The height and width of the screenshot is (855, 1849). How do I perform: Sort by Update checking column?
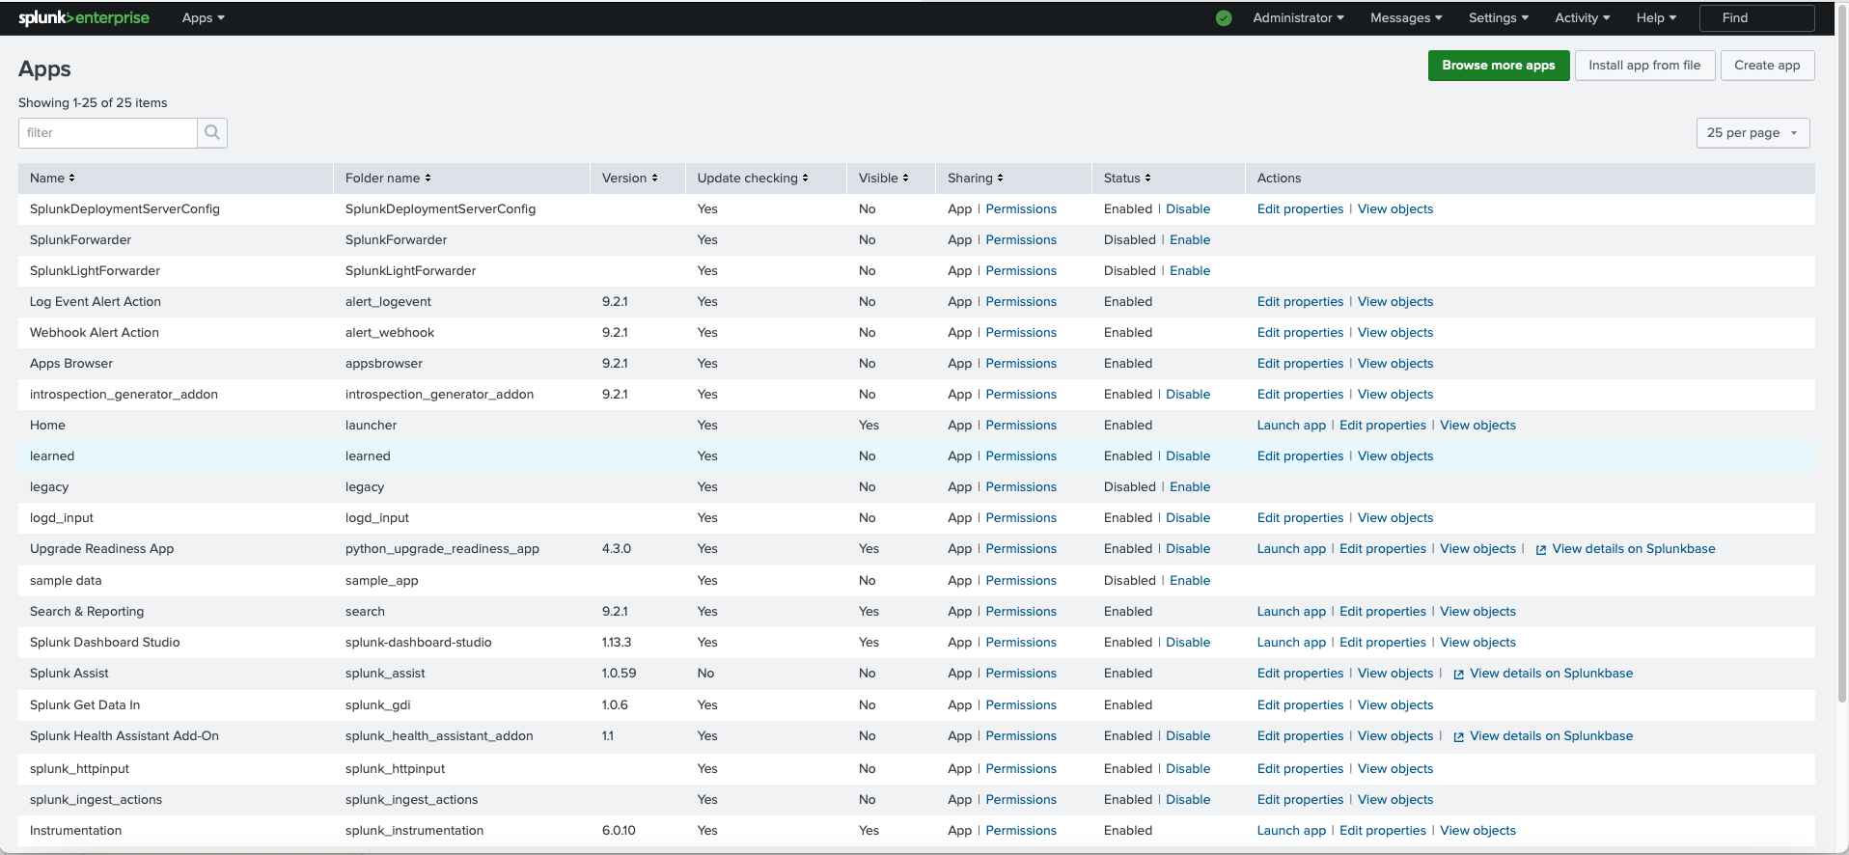(x=753, y=179)
